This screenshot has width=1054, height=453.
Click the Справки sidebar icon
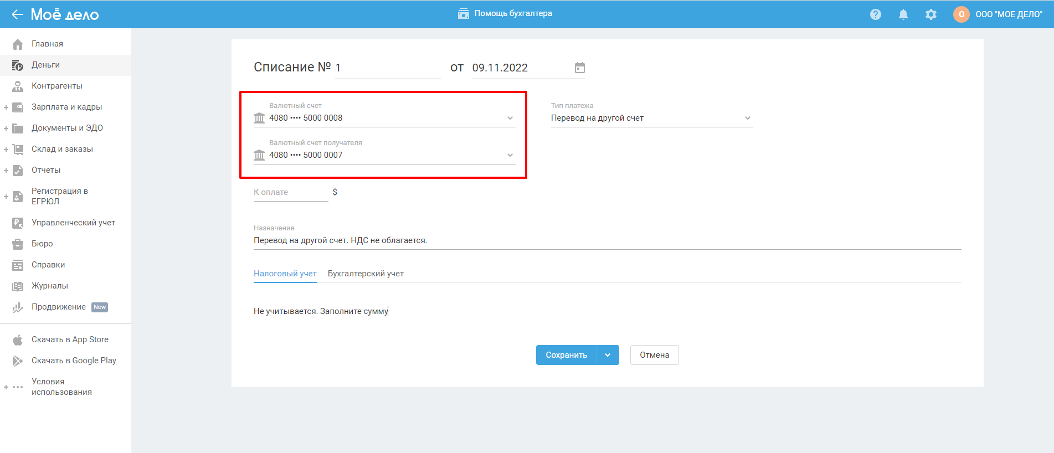18,265
